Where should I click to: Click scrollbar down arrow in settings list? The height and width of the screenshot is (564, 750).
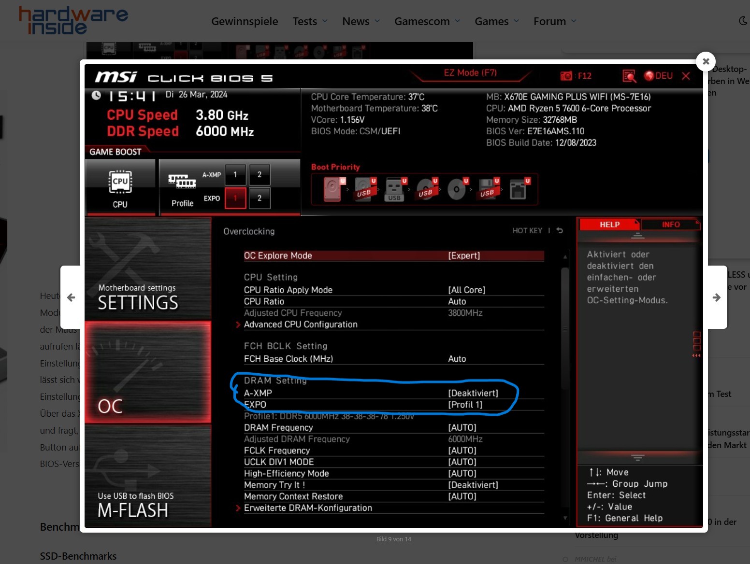(x=565, y=518)
